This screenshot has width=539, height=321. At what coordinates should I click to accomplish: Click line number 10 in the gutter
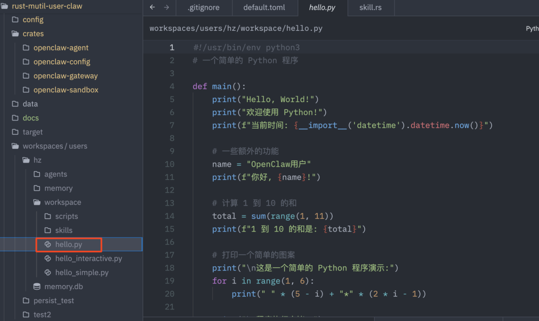point(169,164)
